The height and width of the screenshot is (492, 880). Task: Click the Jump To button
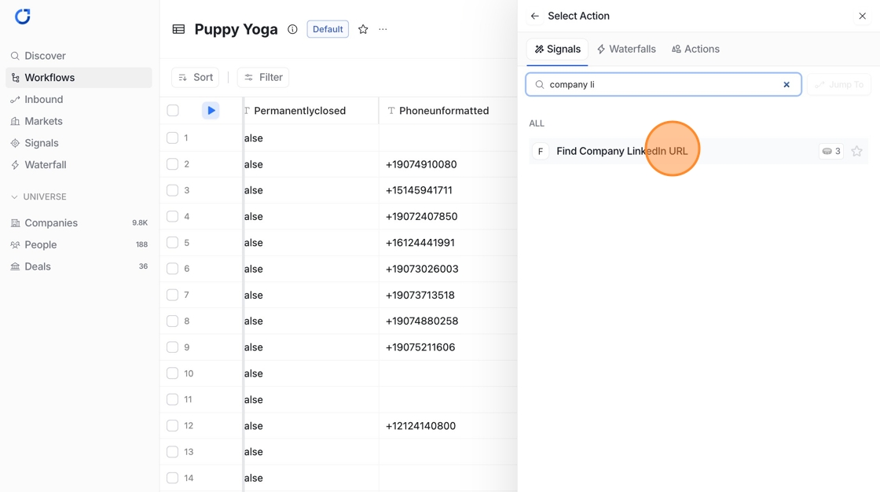coord(839,85)
